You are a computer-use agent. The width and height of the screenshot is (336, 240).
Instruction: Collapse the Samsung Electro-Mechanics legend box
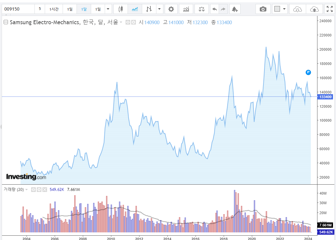[6, 22]
